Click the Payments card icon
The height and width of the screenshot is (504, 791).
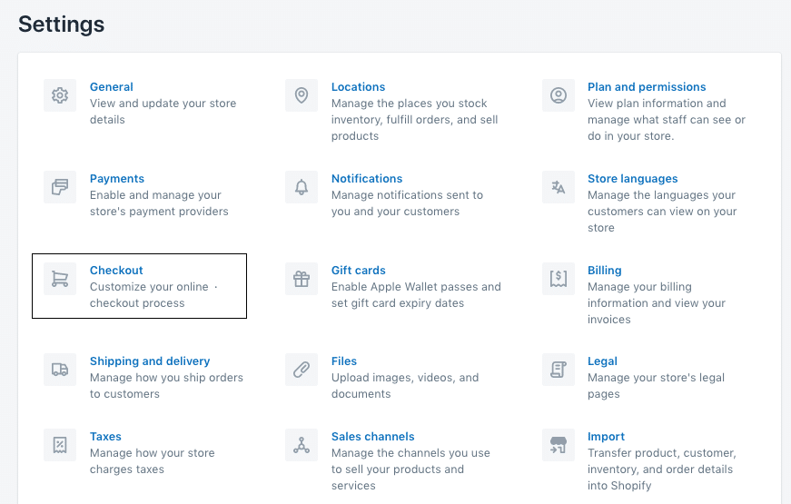[60, 187]
